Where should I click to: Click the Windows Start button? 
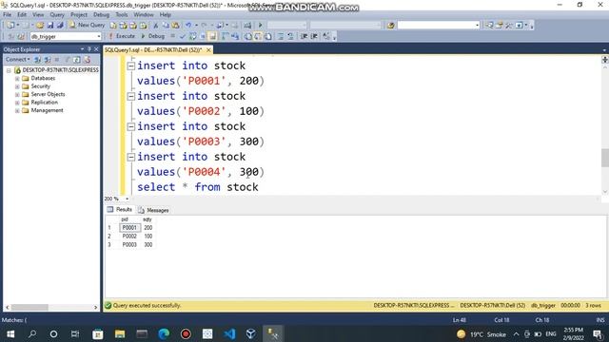[10, 333]
